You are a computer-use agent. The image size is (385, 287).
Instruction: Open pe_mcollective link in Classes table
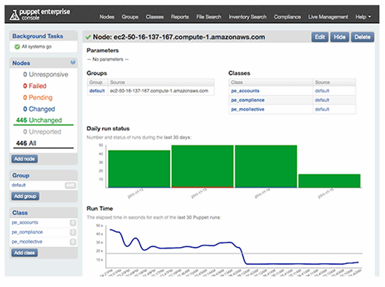point(247,109)
